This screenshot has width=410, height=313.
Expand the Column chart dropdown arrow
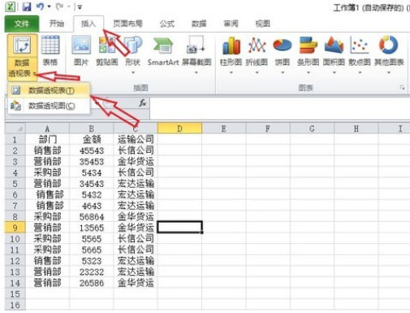click(231, 72)
